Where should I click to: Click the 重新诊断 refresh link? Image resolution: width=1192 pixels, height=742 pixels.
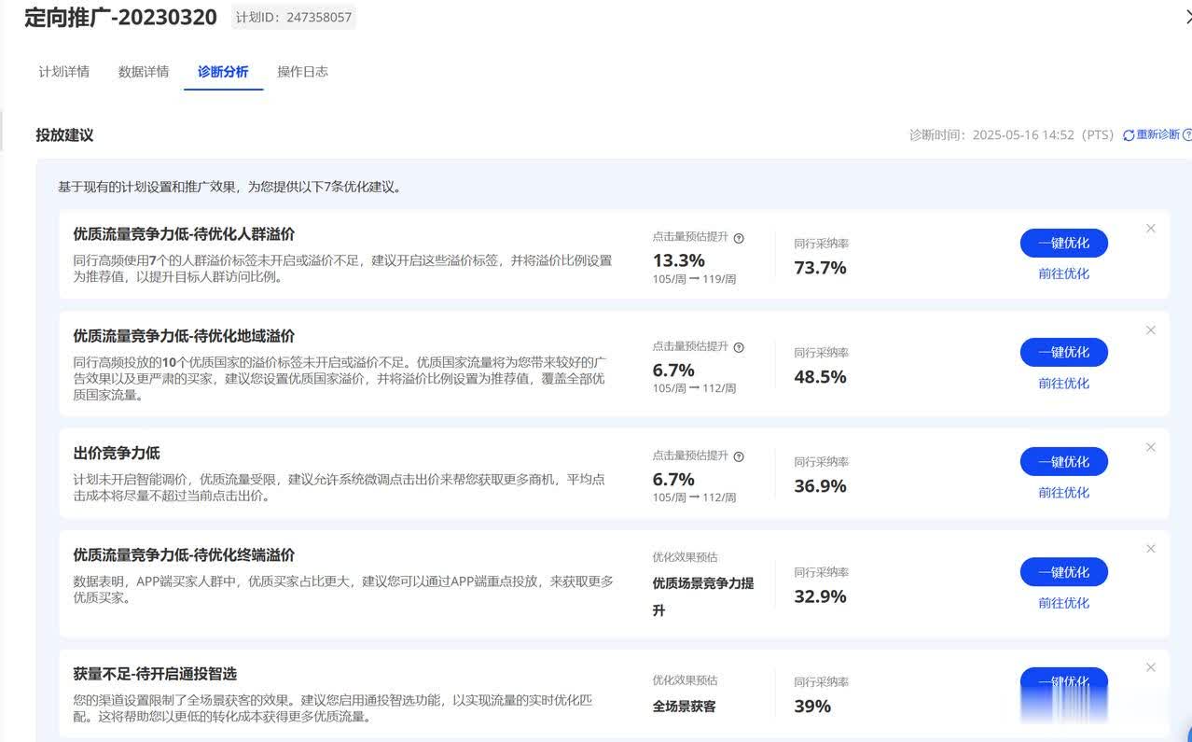coord(1151,134)
